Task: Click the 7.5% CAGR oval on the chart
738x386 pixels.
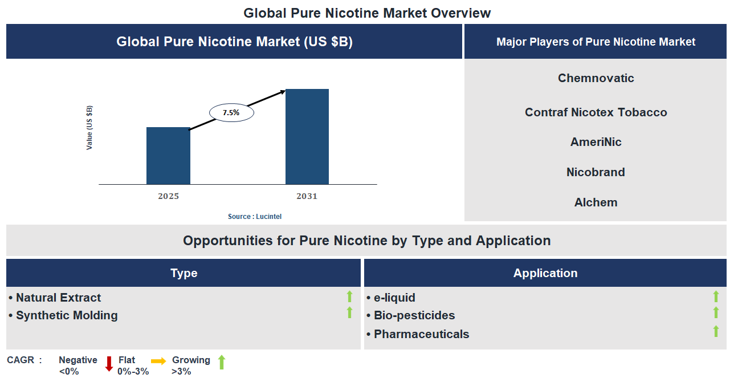Action: pos(231,112)
